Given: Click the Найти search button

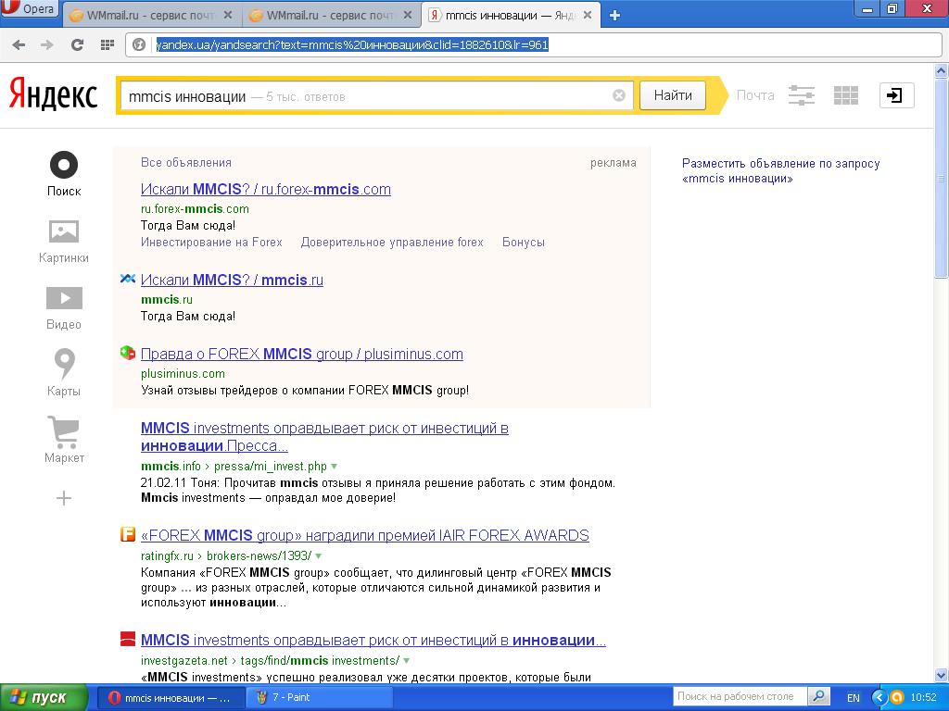Looking at the screenshot, I should (673, 95).
